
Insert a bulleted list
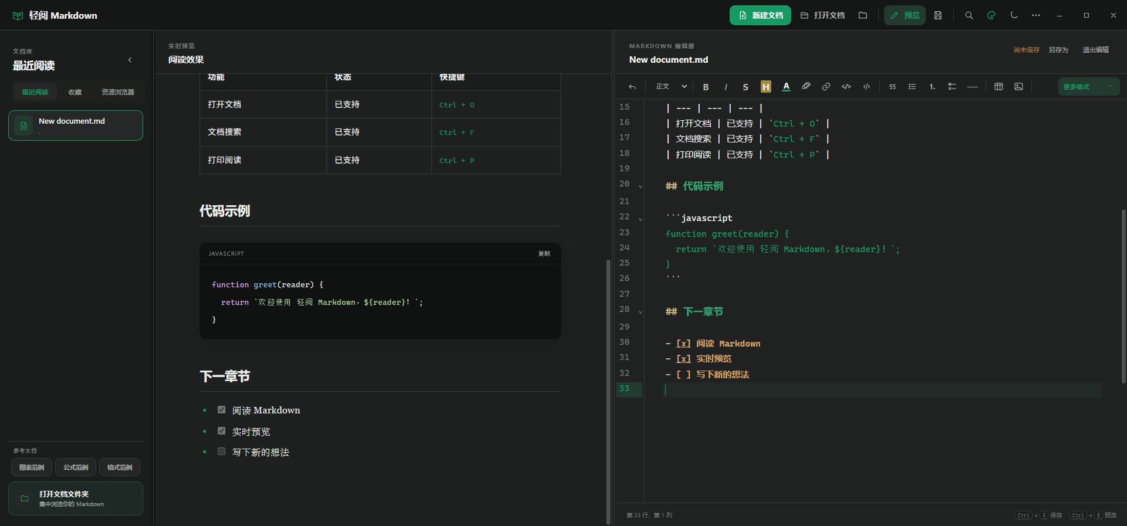912,87
